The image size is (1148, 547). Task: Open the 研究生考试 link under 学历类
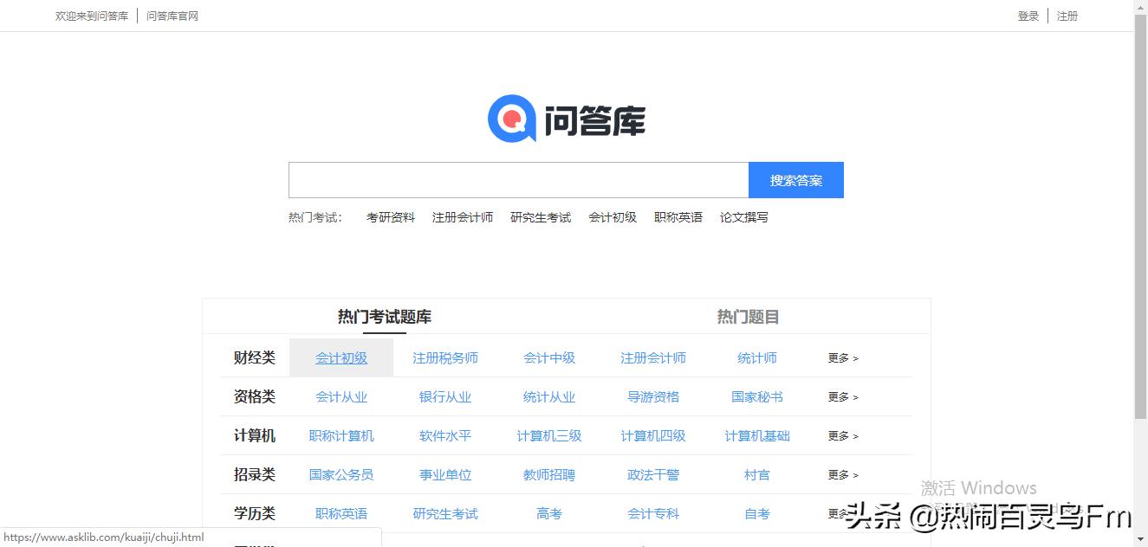pos(445,513)
